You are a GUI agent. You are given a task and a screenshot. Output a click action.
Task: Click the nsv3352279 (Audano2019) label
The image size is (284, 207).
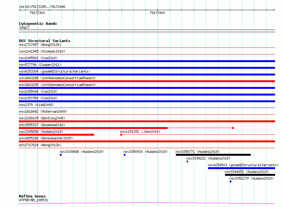tap(251, 178)
